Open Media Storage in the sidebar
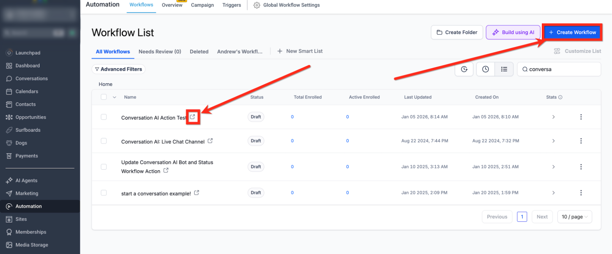This screenshot has width=612, height=254. (x=31, y=245)
